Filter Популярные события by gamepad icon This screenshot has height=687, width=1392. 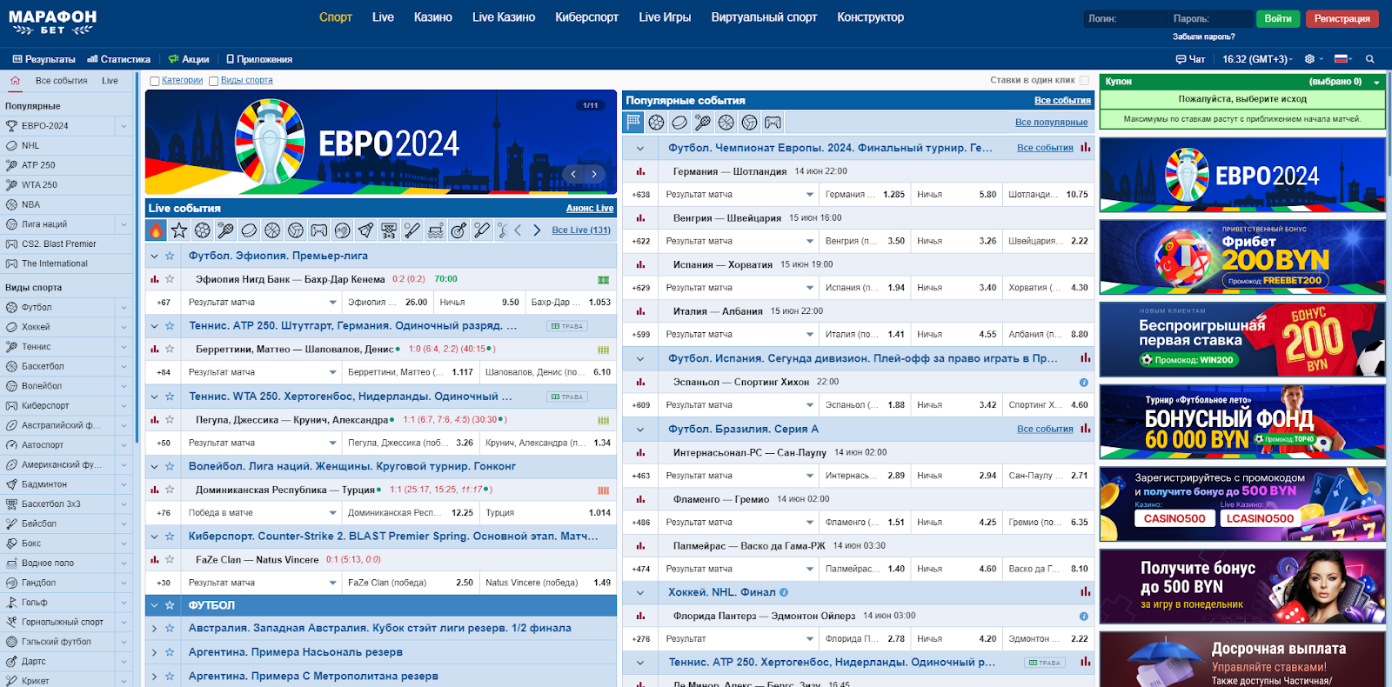click(x=773, y=123)
